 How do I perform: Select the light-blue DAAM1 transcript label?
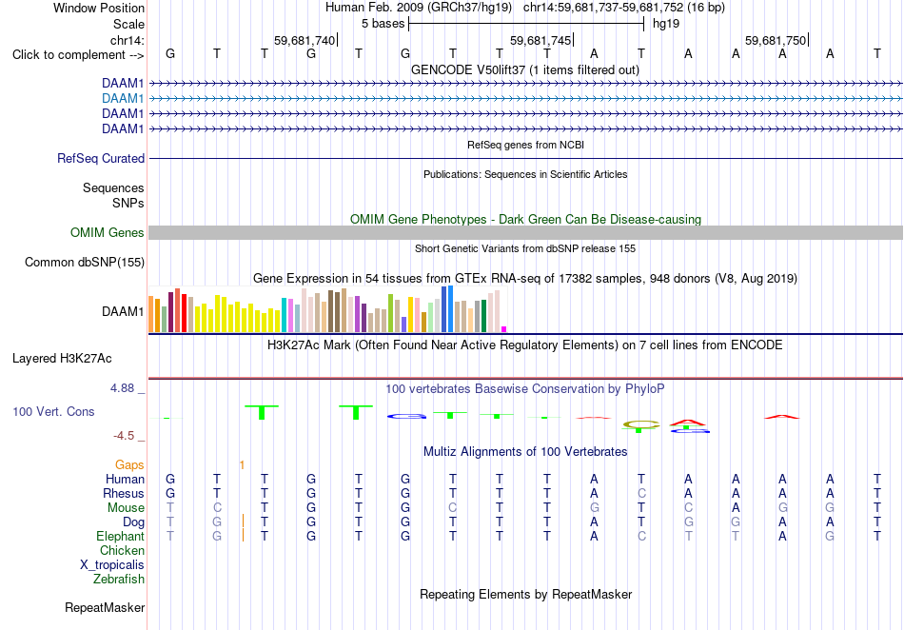point(123,99)
